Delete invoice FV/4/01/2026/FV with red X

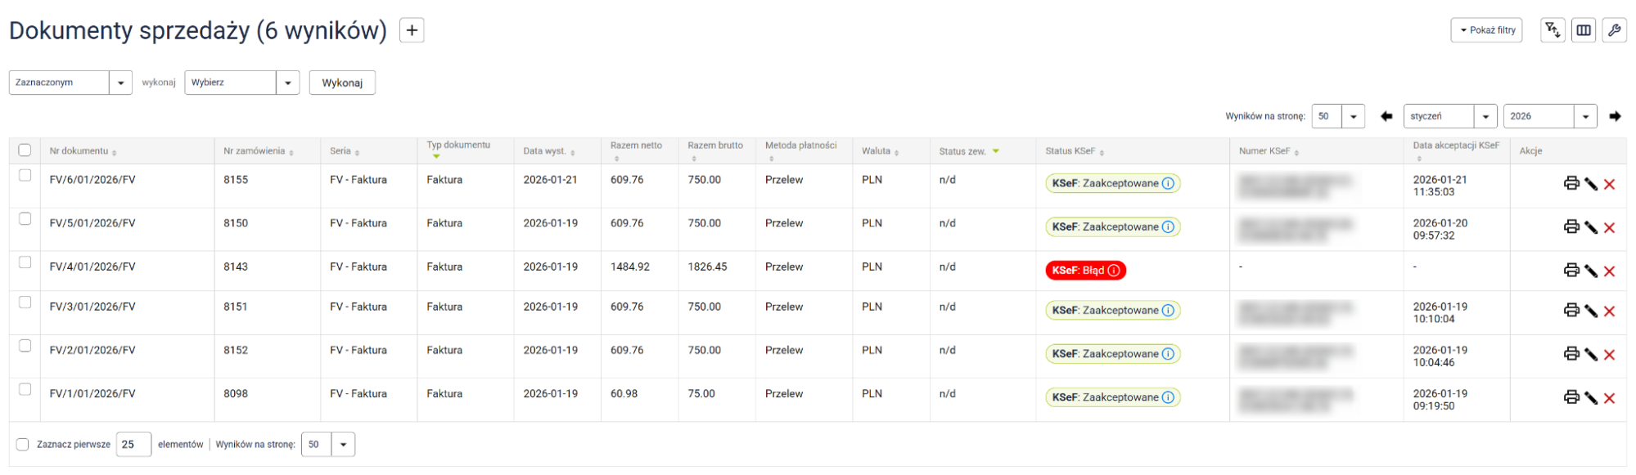click(1609, 271)
